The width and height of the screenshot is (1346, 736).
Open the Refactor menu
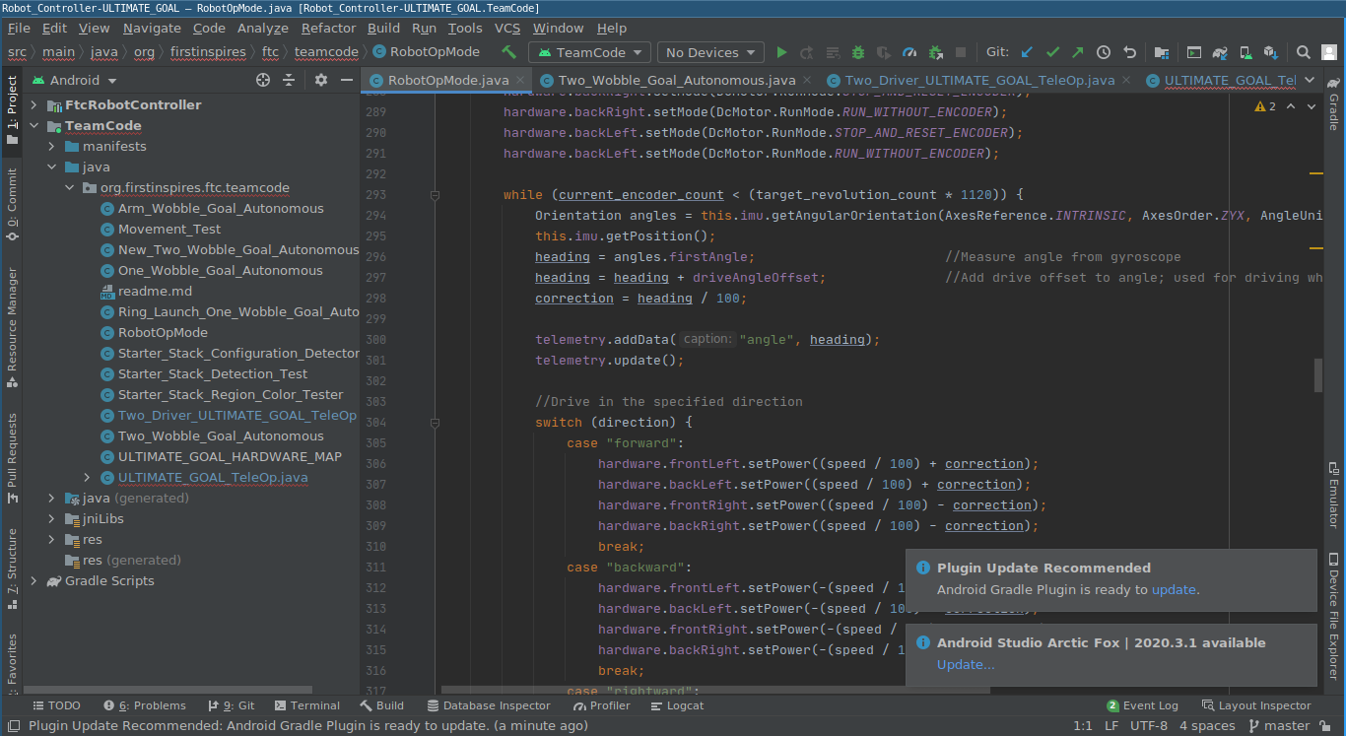pyautogui.click(x=328, y=28)
